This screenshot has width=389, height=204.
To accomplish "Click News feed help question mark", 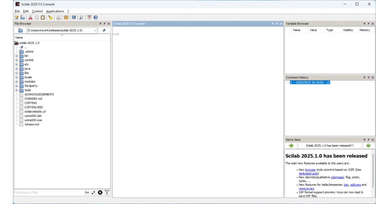I will [x=364, y=140].
